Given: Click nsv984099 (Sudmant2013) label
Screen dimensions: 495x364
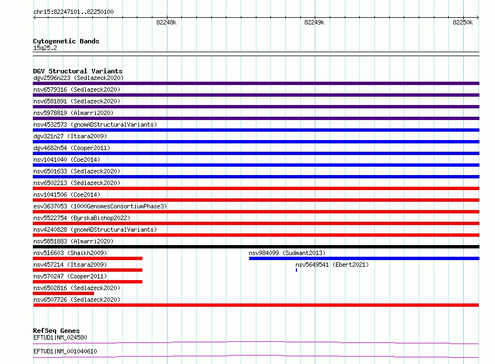Looking at the screenshot, I should (x=287, y=253).
